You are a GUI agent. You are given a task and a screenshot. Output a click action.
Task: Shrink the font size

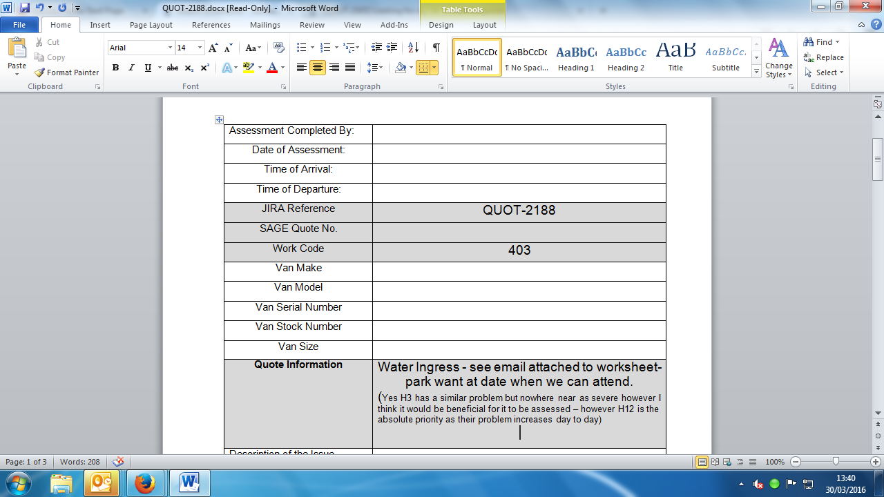[228, 48]
